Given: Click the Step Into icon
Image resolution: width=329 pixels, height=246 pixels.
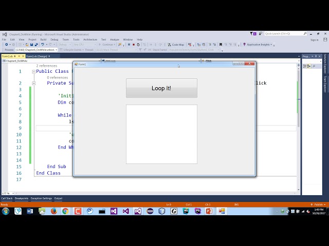Looking at the screenshot, I should click(x=155, y=45).
